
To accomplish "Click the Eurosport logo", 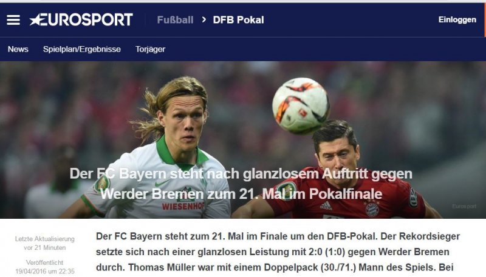I will point(81,20).
